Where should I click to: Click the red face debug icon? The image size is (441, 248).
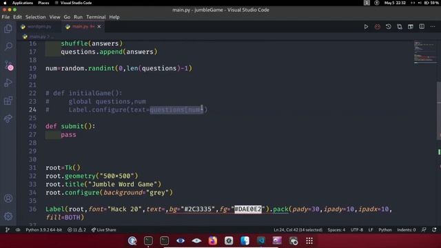coord(378,27)
